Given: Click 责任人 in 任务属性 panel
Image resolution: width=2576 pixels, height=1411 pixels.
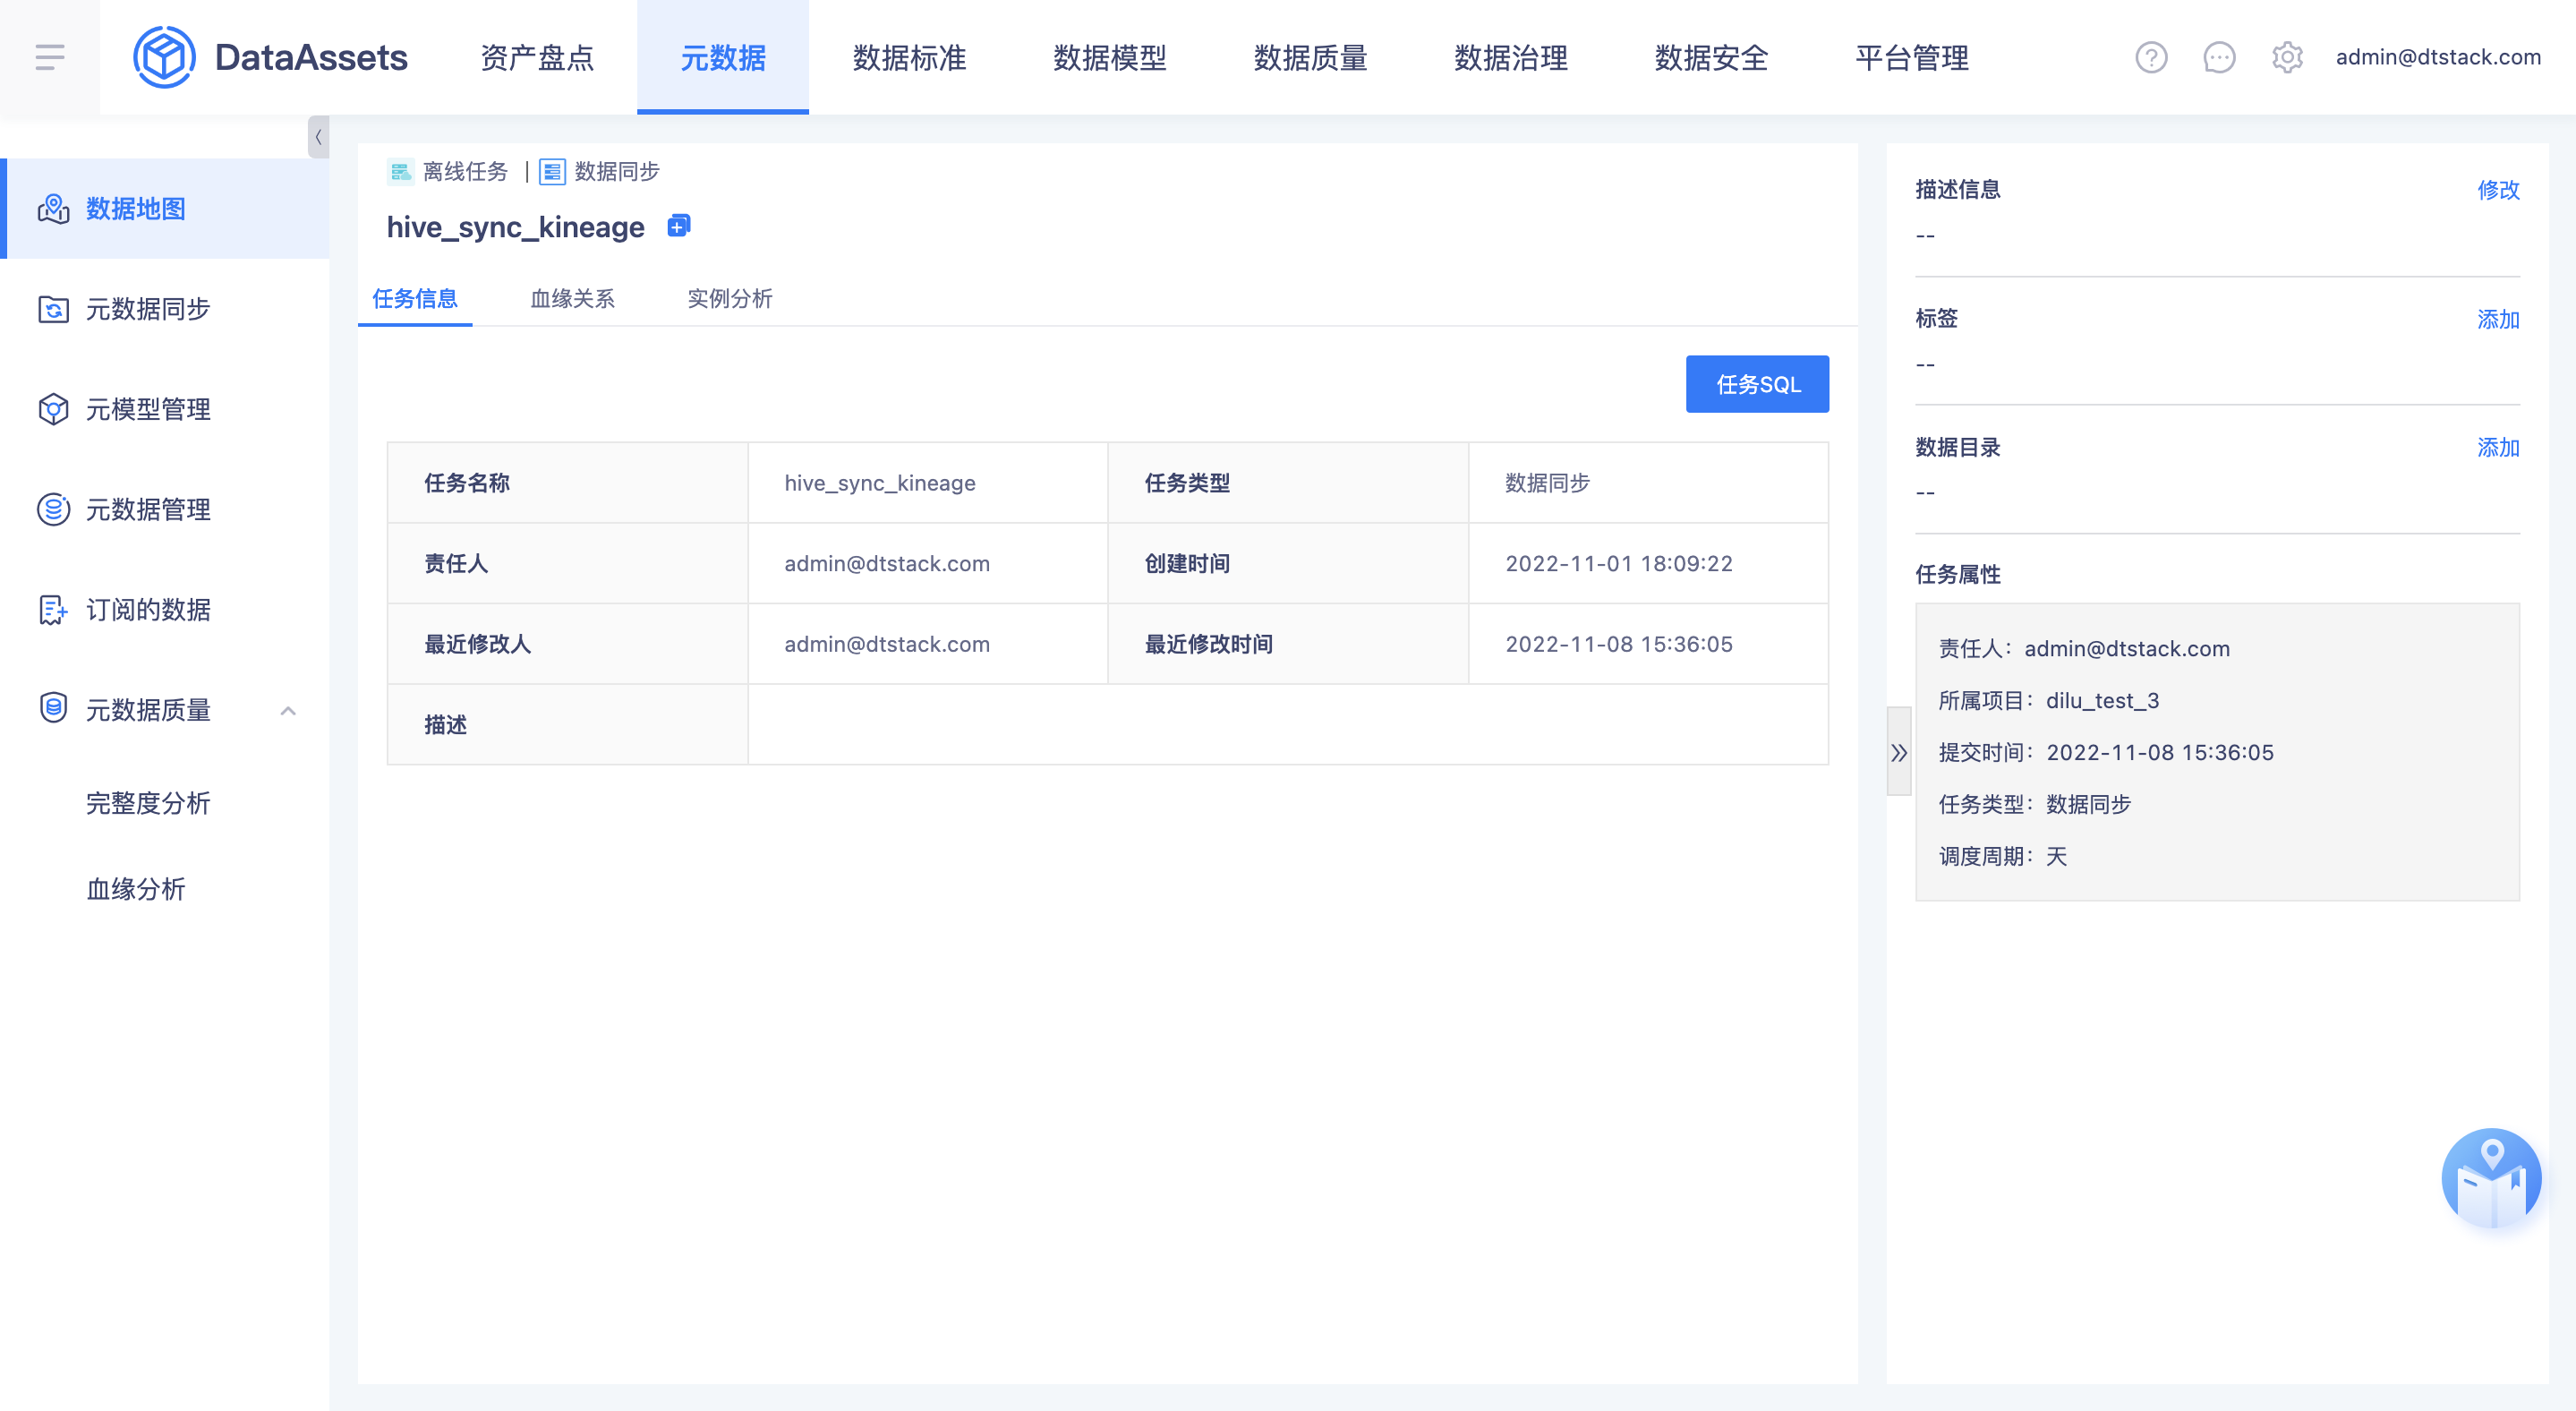Looking at the screenshot, I should pyautogui.click(x=2084, y=649).
